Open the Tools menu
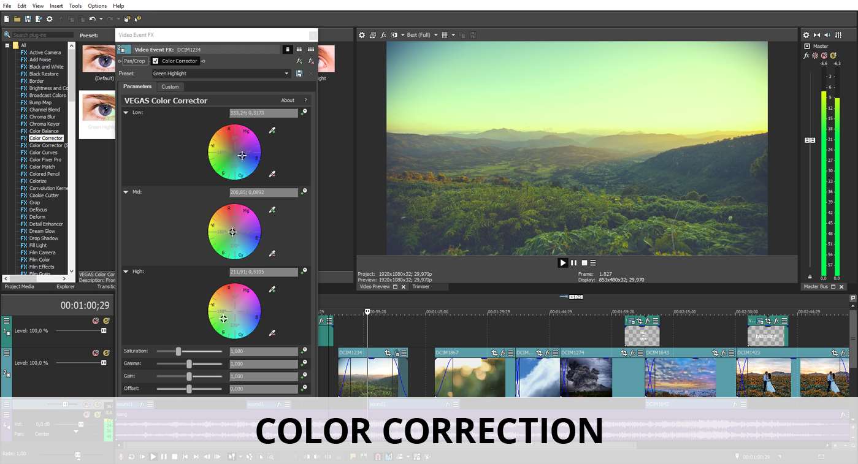 click(75, 6)
